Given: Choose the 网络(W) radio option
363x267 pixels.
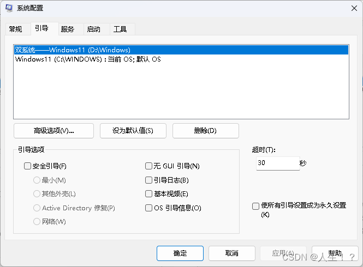Looking at the screenshot, I should tap(37, 221).
